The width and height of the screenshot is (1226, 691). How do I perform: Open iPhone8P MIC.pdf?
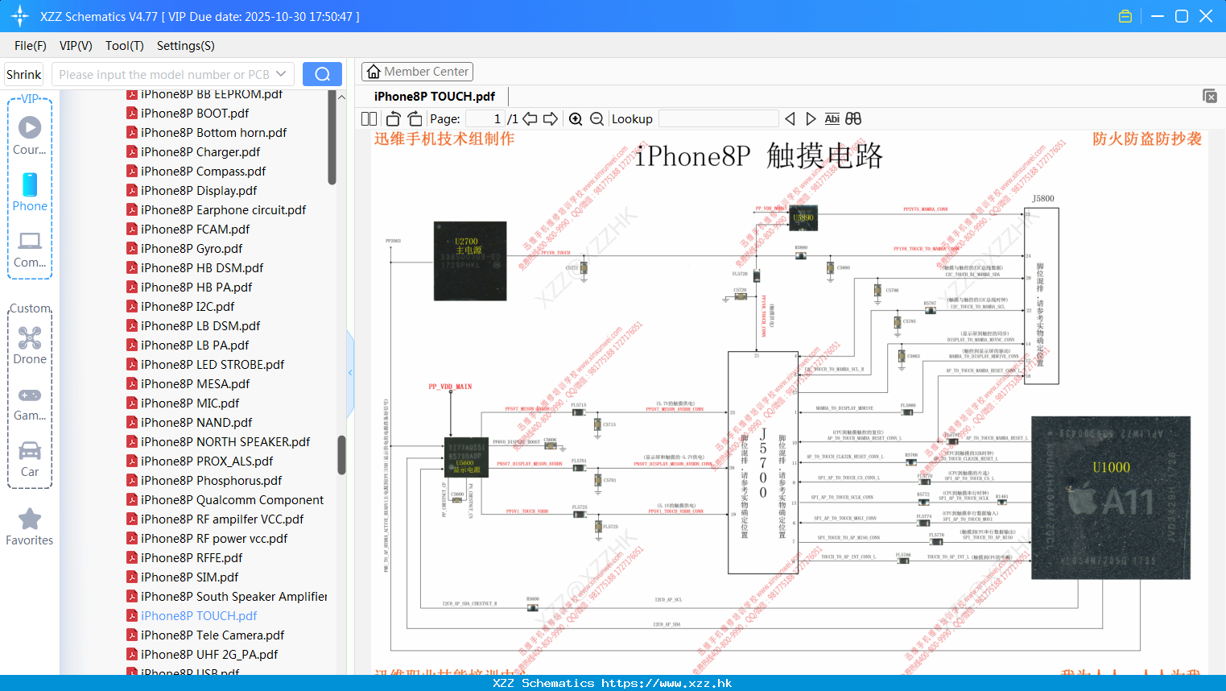tap(190, 403)
